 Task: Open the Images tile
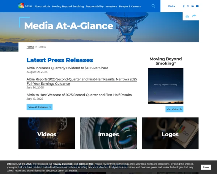pos(109,133)
